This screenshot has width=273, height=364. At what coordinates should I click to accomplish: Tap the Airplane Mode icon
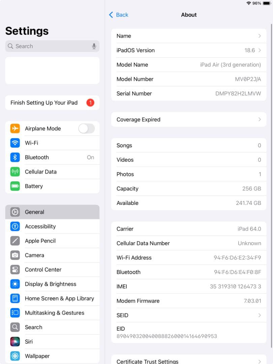15,128
